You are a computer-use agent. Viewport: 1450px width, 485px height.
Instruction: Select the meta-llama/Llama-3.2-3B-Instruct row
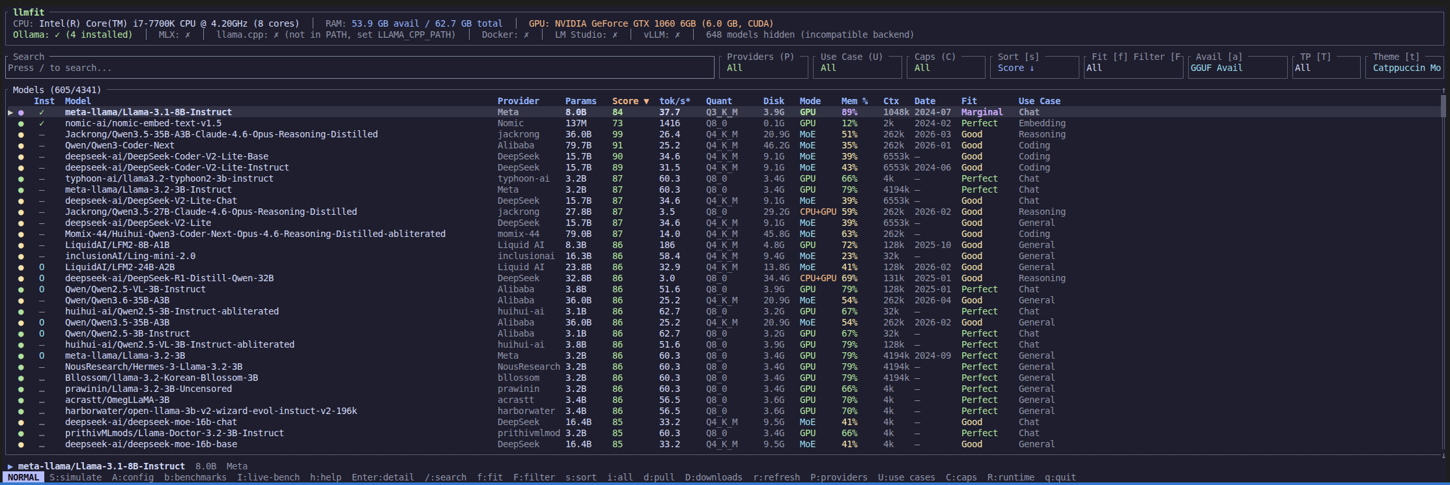point(723,189)
